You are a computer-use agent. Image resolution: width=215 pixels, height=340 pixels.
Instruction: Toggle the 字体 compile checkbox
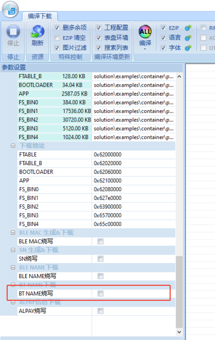[163, 48]
